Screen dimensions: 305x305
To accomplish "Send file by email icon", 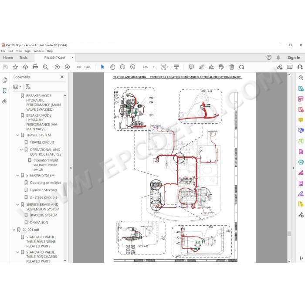I will (290, 67).
